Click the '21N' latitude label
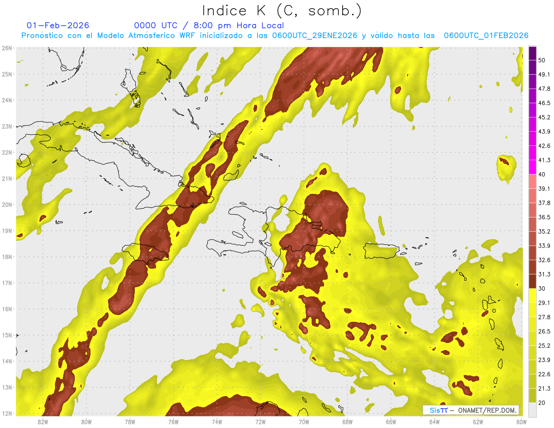The width and height of the screenshot is (554, 428). coord(7,179)
